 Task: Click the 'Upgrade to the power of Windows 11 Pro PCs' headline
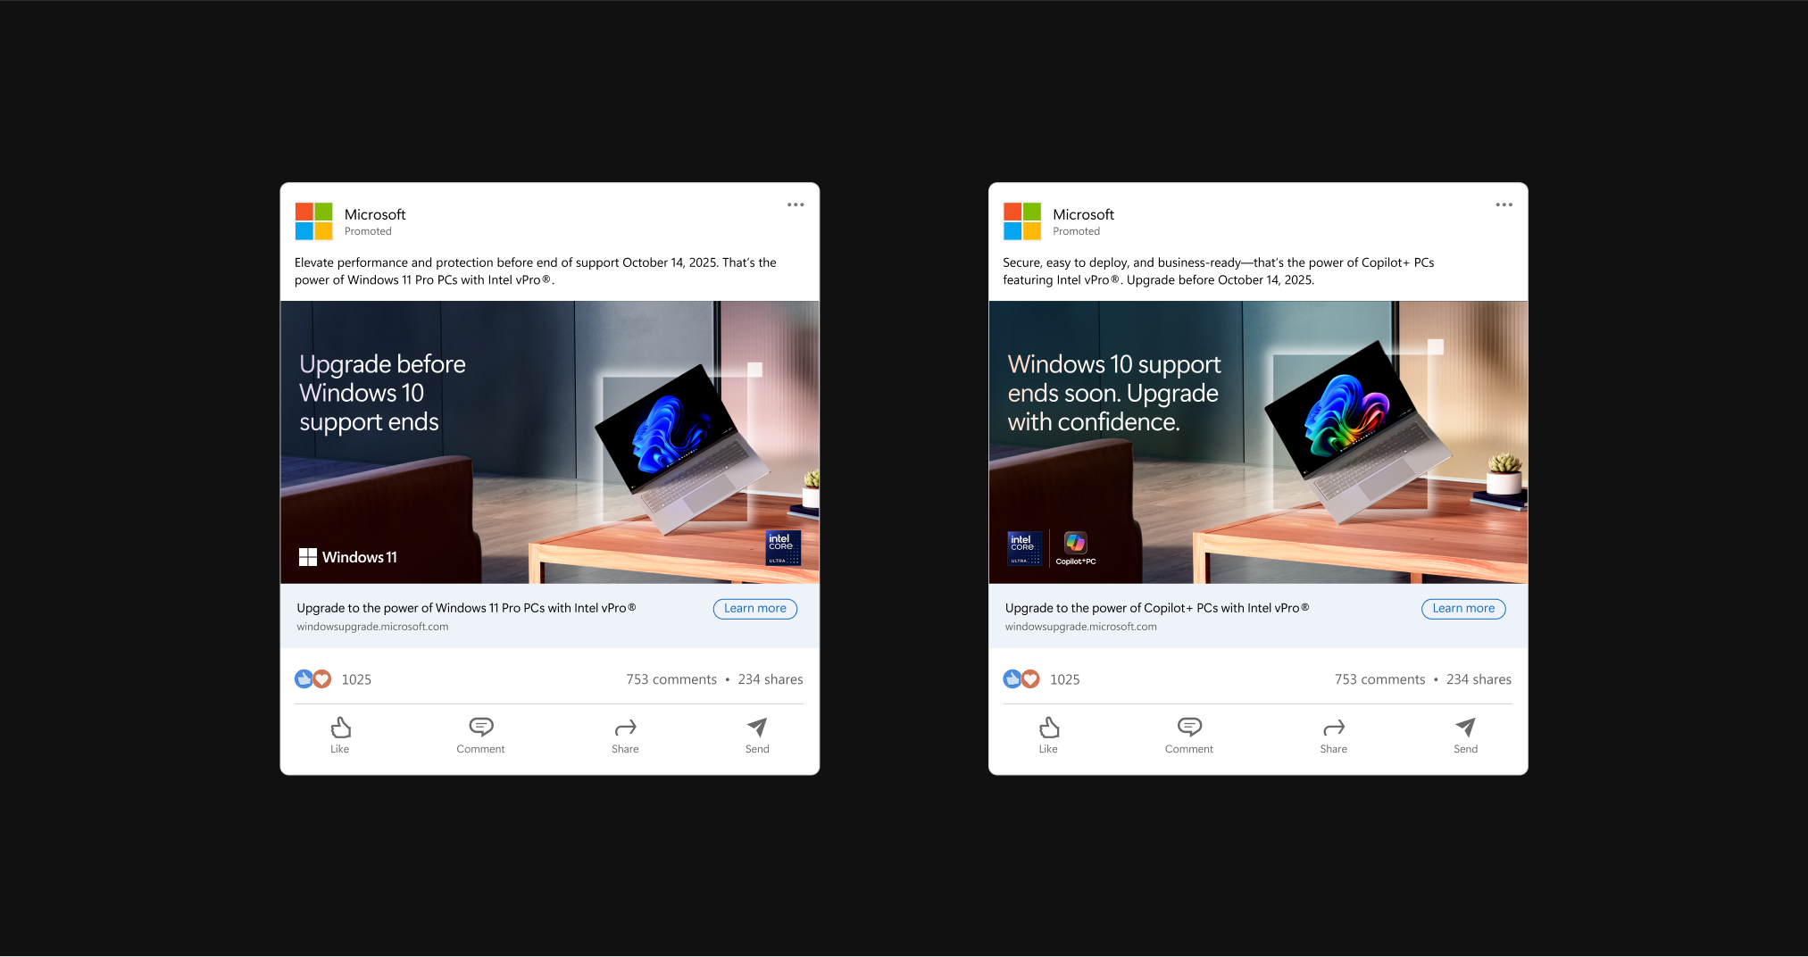click(x=466, y=608)
